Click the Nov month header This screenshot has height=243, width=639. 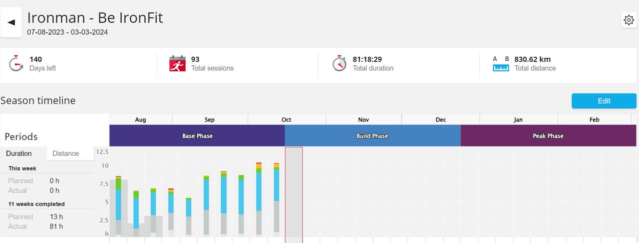pos(363,120)
